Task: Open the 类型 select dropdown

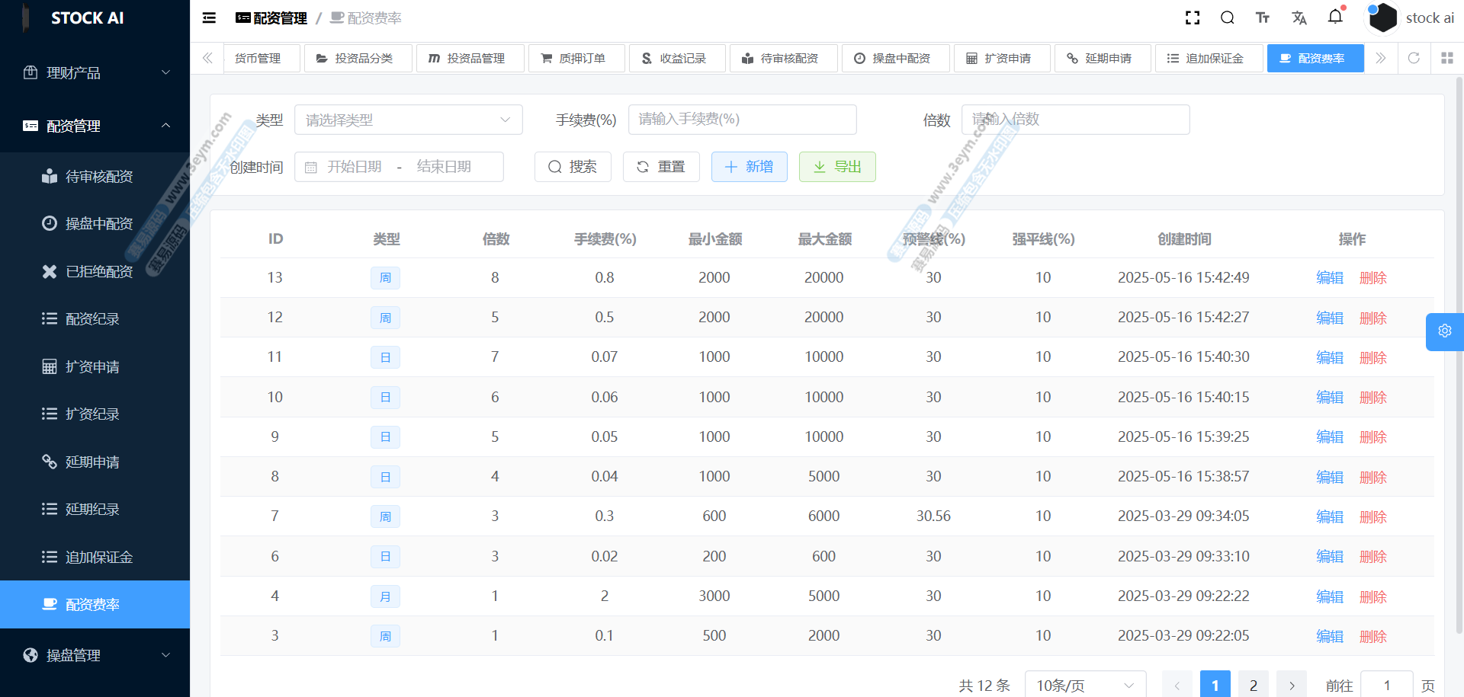Action: tap(408, 120)
